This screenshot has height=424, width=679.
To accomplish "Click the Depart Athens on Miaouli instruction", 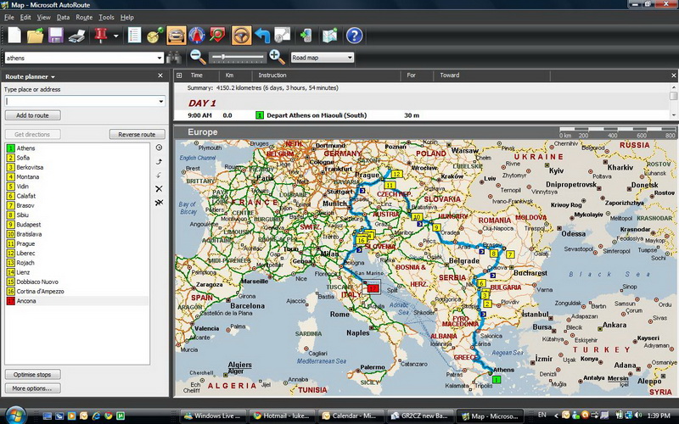I will 317,115.
